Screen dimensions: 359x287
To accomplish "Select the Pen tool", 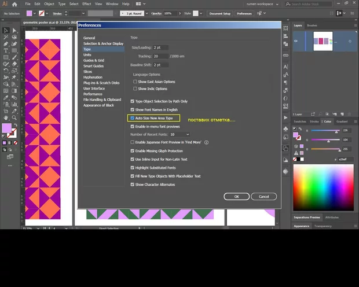I will pos(6,43).
